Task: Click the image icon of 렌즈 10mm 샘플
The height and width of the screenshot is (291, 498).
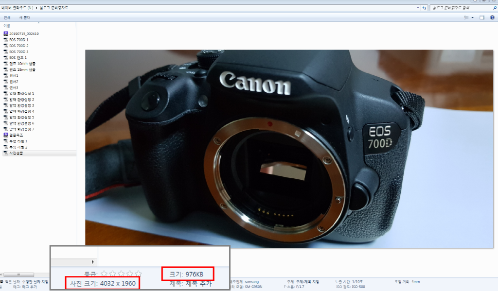Action: click(6, 64)
